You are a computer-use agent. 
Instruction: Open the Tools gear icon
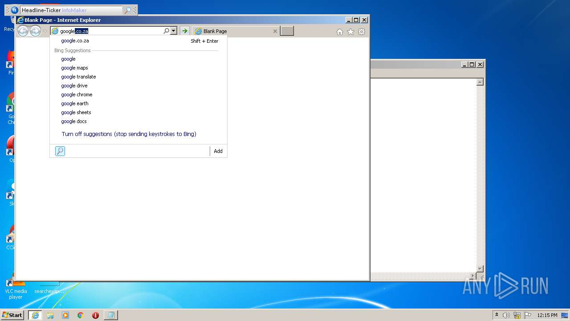(362, 32)
